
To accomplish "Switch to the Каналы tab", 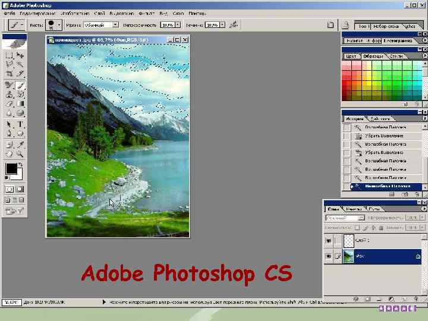I will [x=354, y=209].
